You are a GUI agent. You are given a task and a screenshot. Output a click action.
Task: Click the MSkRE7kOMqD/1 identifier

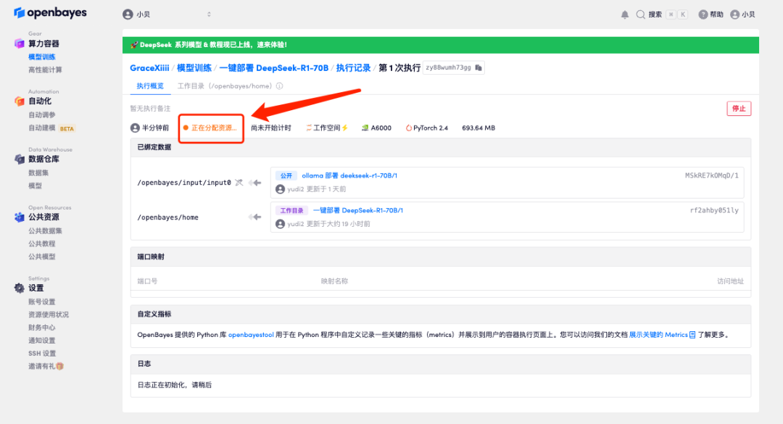712,176
